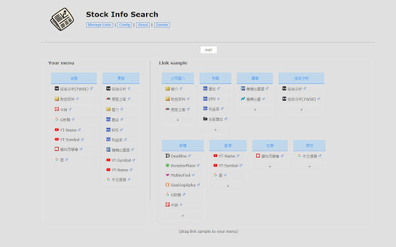Click the YouTube icon of YT-Symbol in 影音 column
This screenshot has height=247, width=396.
(x=215, y=165)
